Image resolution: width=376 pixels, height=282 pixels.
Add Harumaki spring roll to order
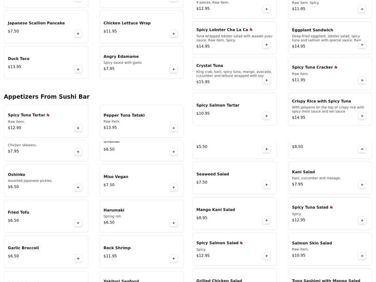[x=174, y=223]
